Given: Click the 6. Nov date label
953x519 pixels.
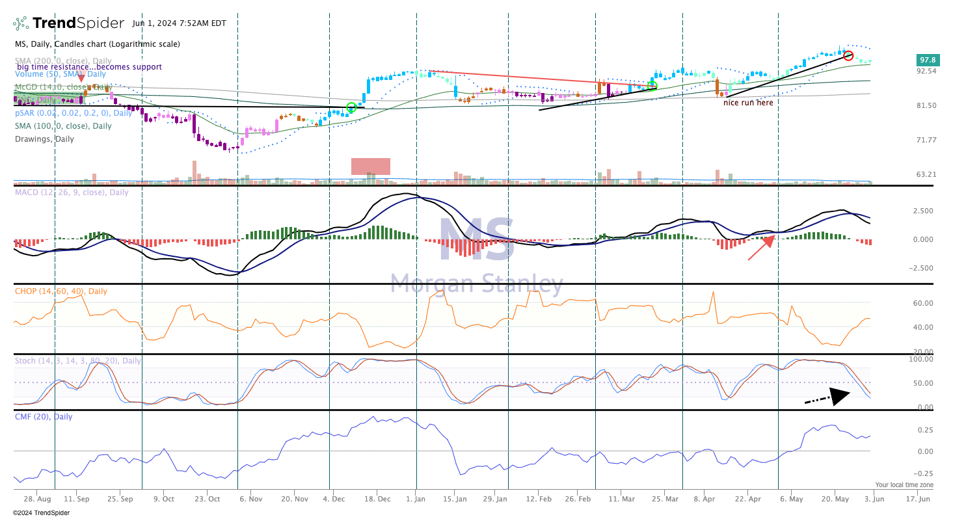Looking at the screenshot, I should pos(250,499).
